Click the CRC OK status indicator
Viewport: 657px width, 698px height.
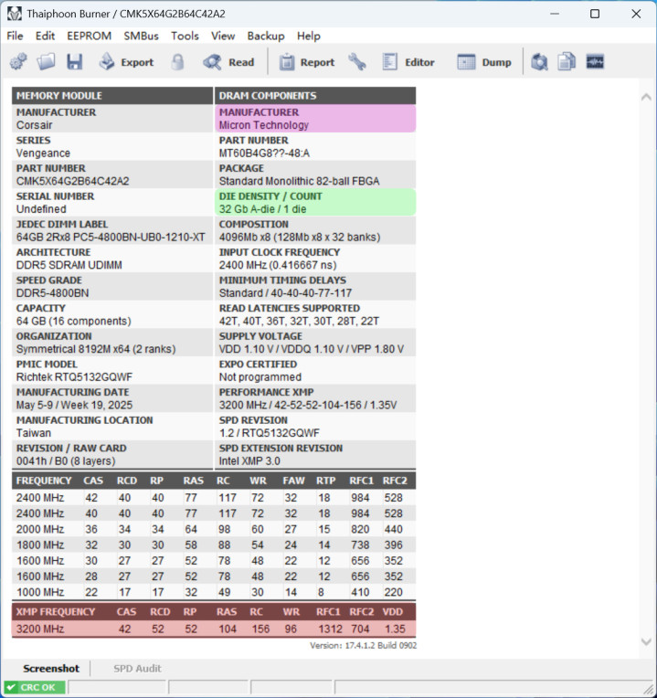[35, 687]
